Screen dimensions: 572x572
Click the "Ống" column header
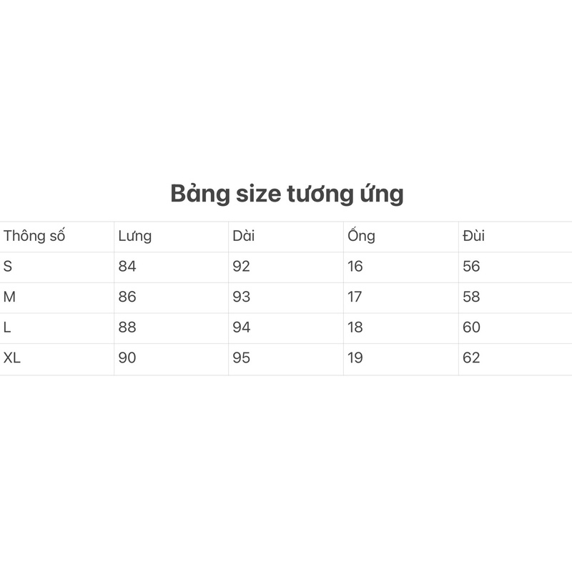point(361,236)
